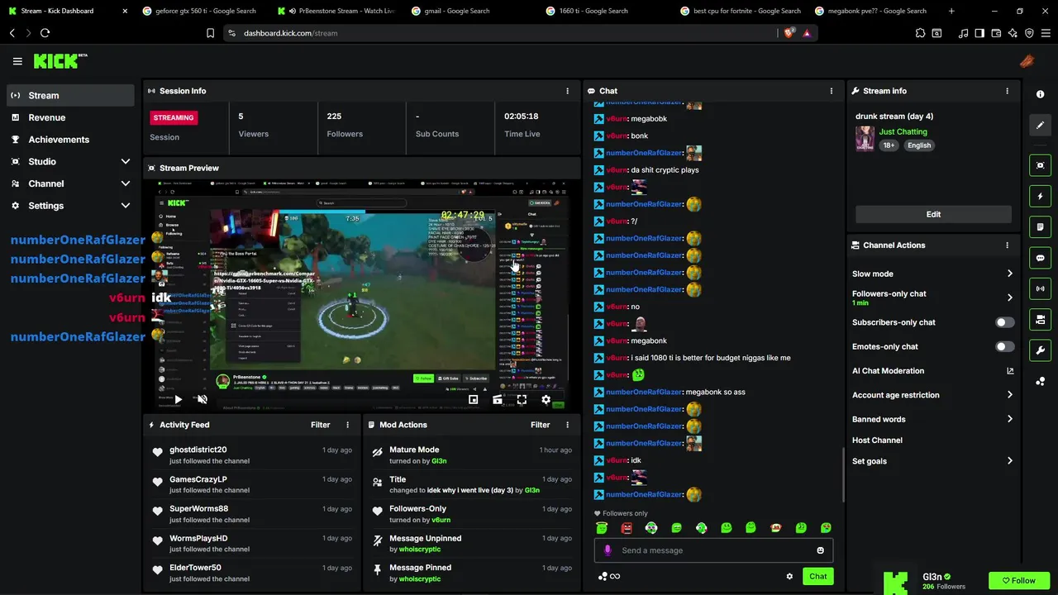Open Activity Feed Filter dropdown
The width and height of the screenshot is (1058, 595).
321,425
